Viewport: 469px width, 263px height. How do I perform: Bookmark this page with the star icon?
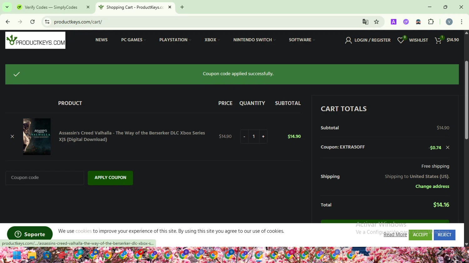pyautogui.click(x=376, y=22)
